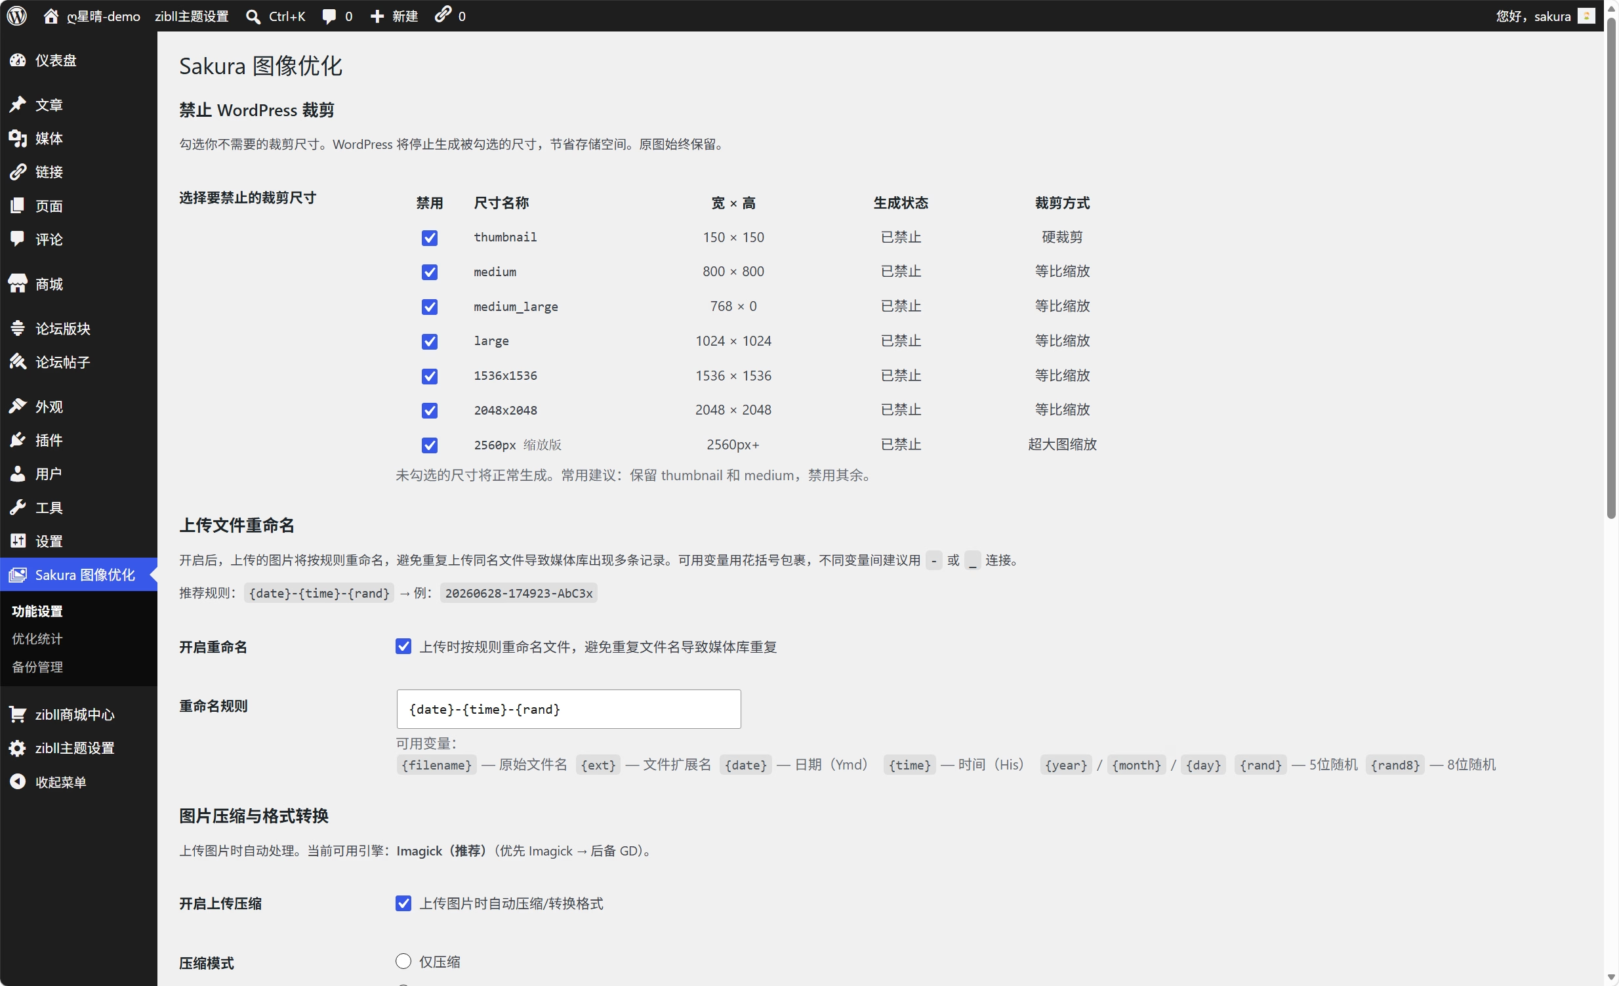Image resolution: width=1619 pixels, height=986 pixels.
Task: Click the {ext} variable tag
Action: point(598,765)
